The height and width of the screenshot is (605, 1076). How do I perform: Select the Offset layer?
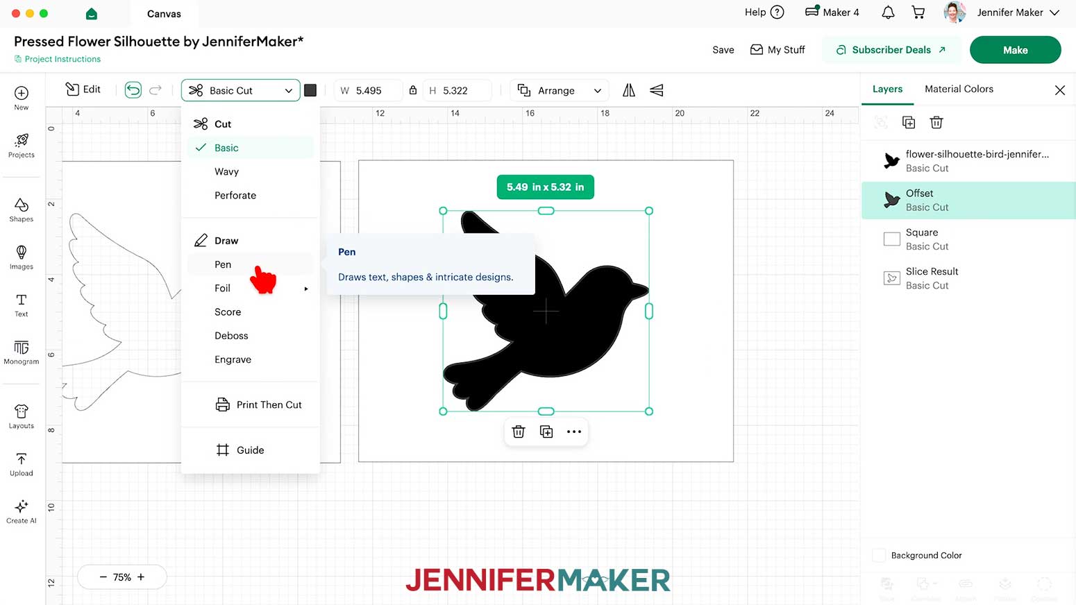click(x=968, y=200)
